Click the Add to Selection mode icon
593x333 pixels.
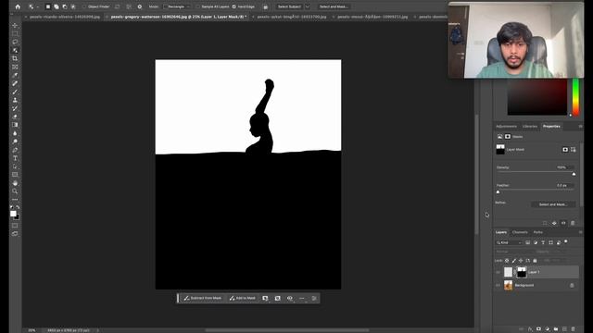click(x=57, y=6)
